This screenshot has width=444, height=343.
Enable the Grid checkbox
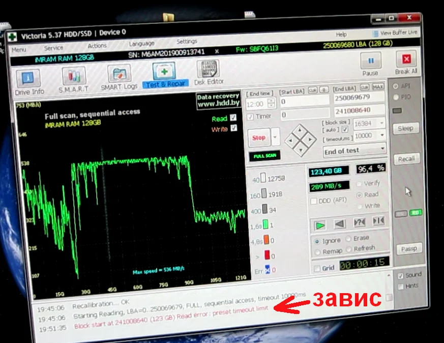coord(317,268)
